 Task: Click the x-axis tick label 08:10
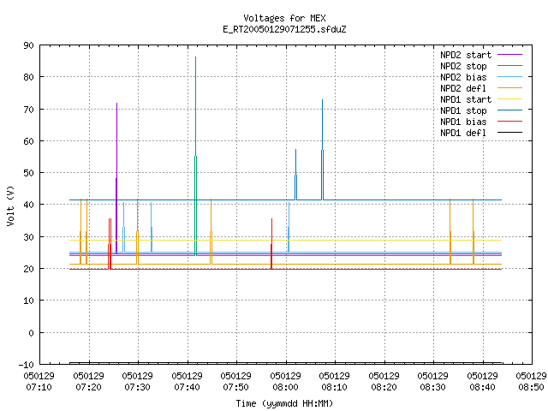click(x=335, y=387)
